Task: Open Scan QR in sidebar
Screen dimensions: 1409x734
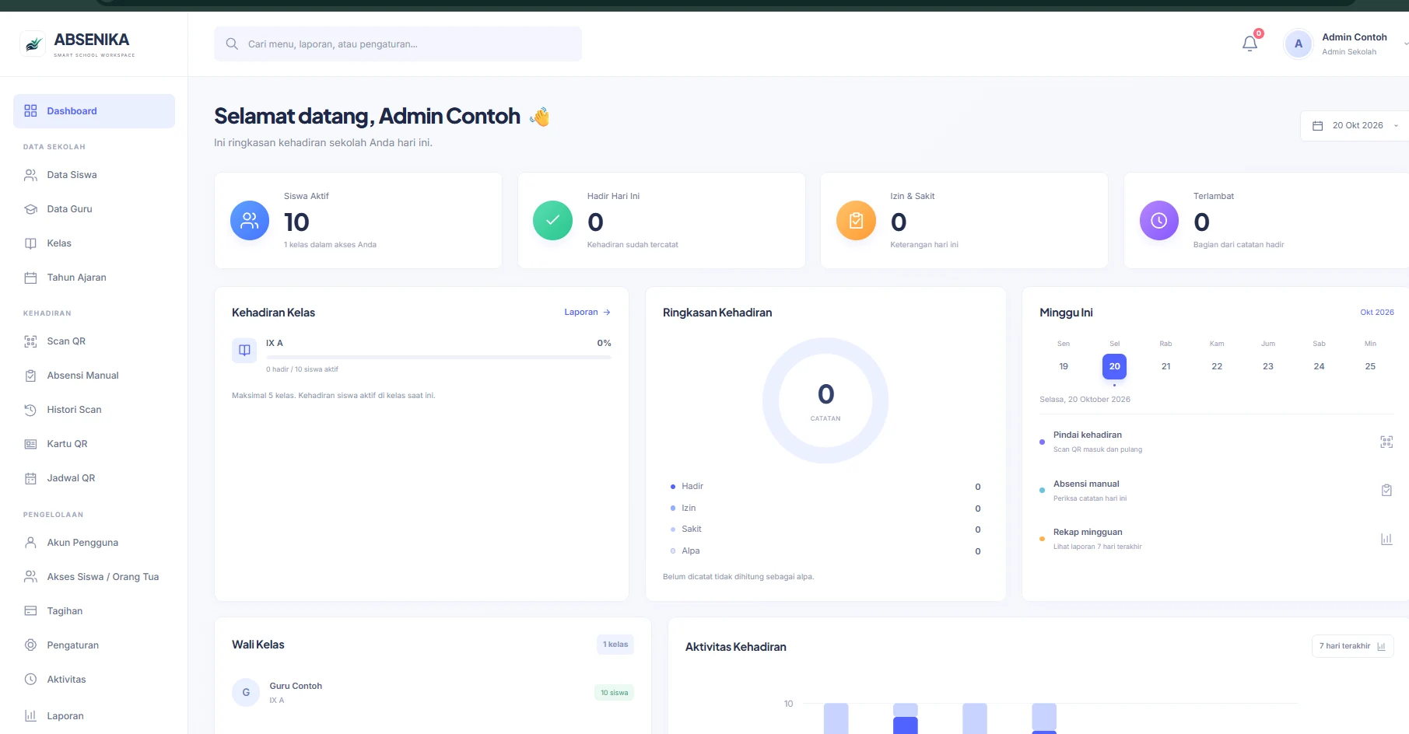Action: tap(94, 341)
